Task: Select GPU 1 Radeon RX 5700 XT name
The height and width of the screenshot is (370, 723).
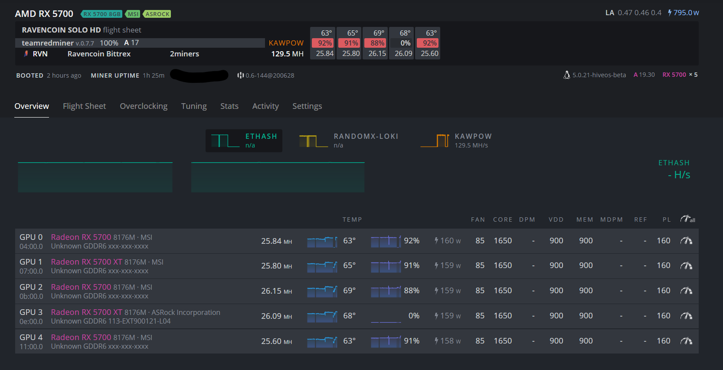Action: [87, 262]
